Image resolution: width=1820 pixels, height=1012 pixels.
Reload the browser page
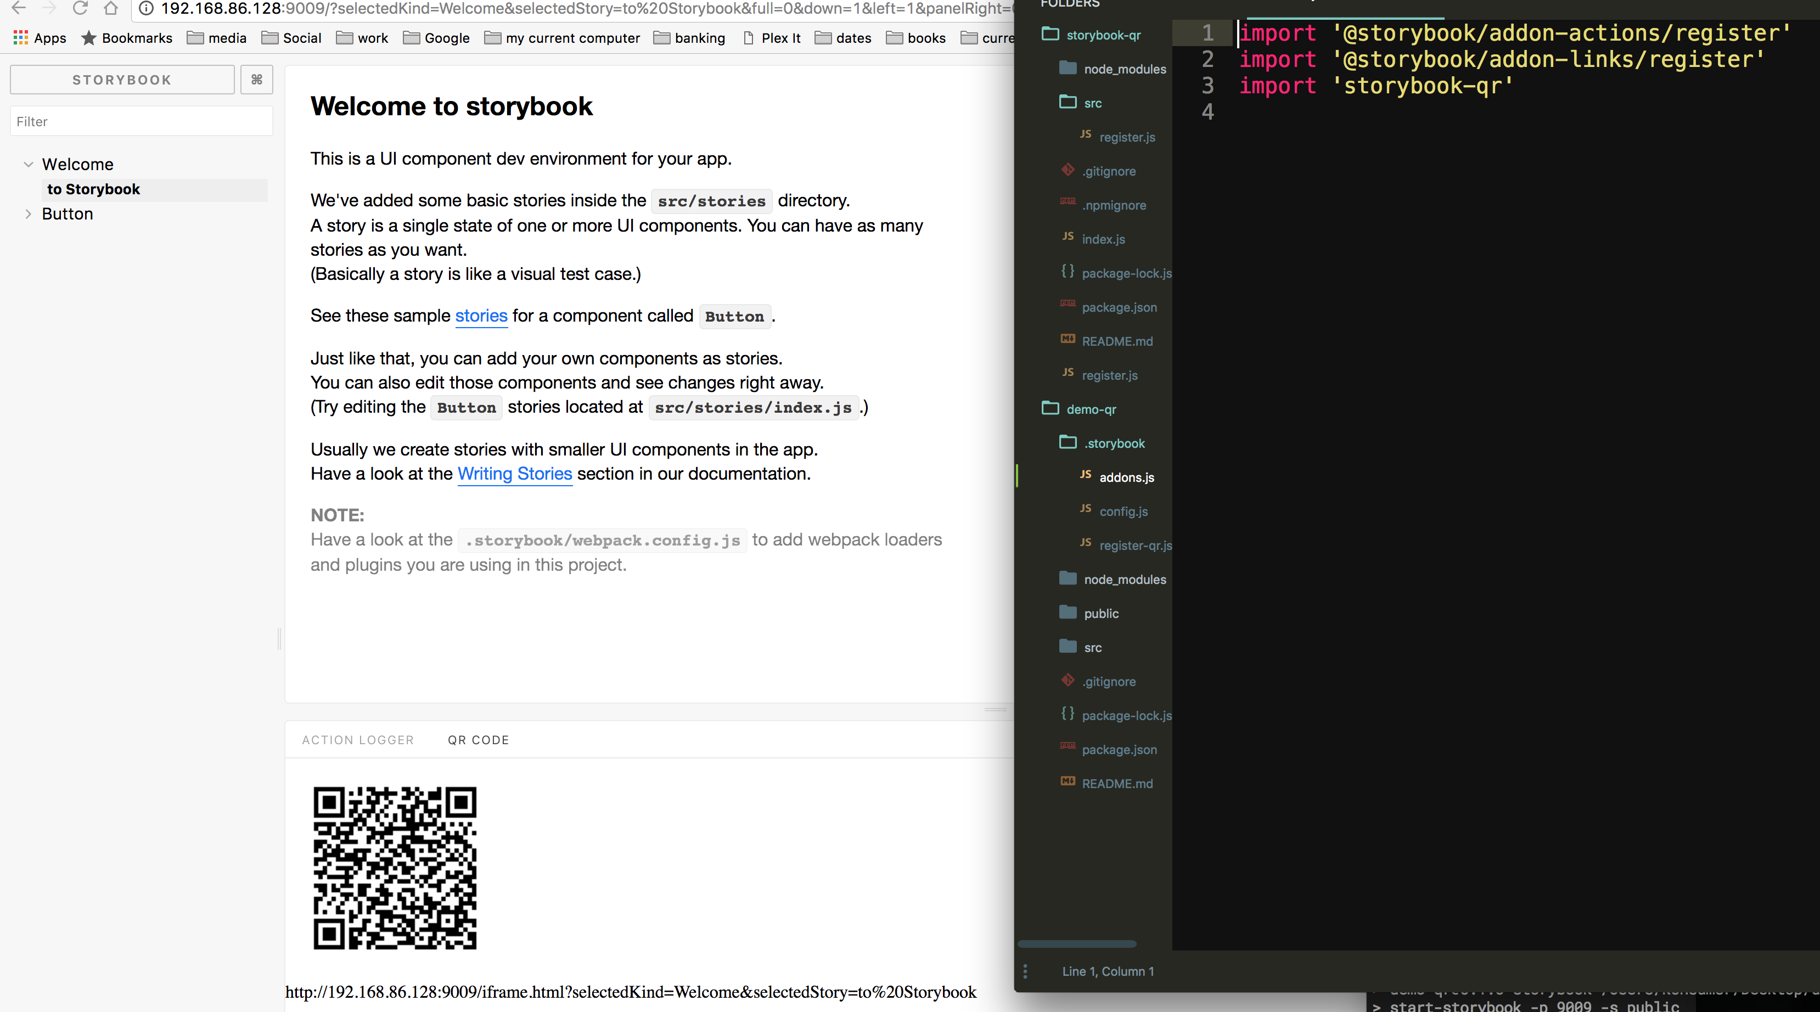pyautogui.click(x=81, y=8)
